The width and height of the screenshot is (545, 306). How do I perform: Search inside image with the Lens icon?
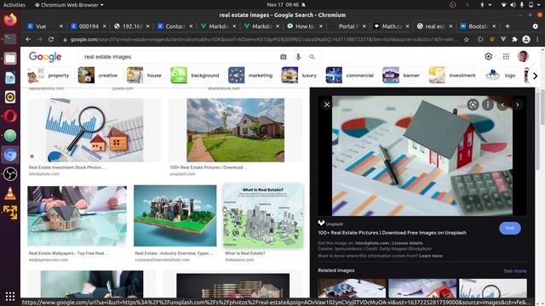click(473, 105)
